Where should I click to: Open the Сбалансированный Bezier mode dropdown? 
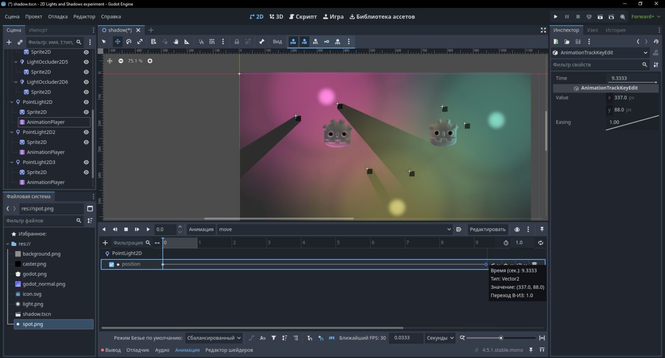pyautogui.click(x=214, y=338)
